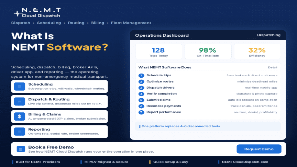Click the Reporting card icon
Screen dimensions: 297x167
pyautogui.click(x=20, y=131)
